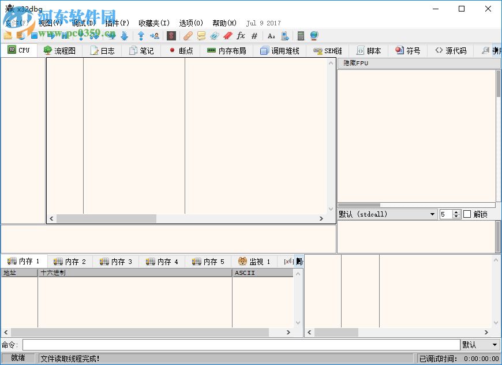Select the red S toolbar icon

pyautogui.click(x=171, y=35)
